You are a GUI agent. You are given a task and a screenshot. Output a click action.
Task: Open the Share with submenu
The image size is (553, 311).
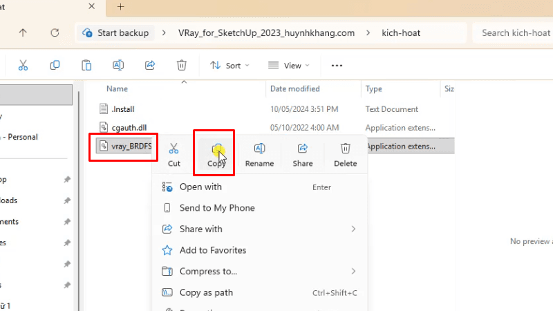(260, 229)
